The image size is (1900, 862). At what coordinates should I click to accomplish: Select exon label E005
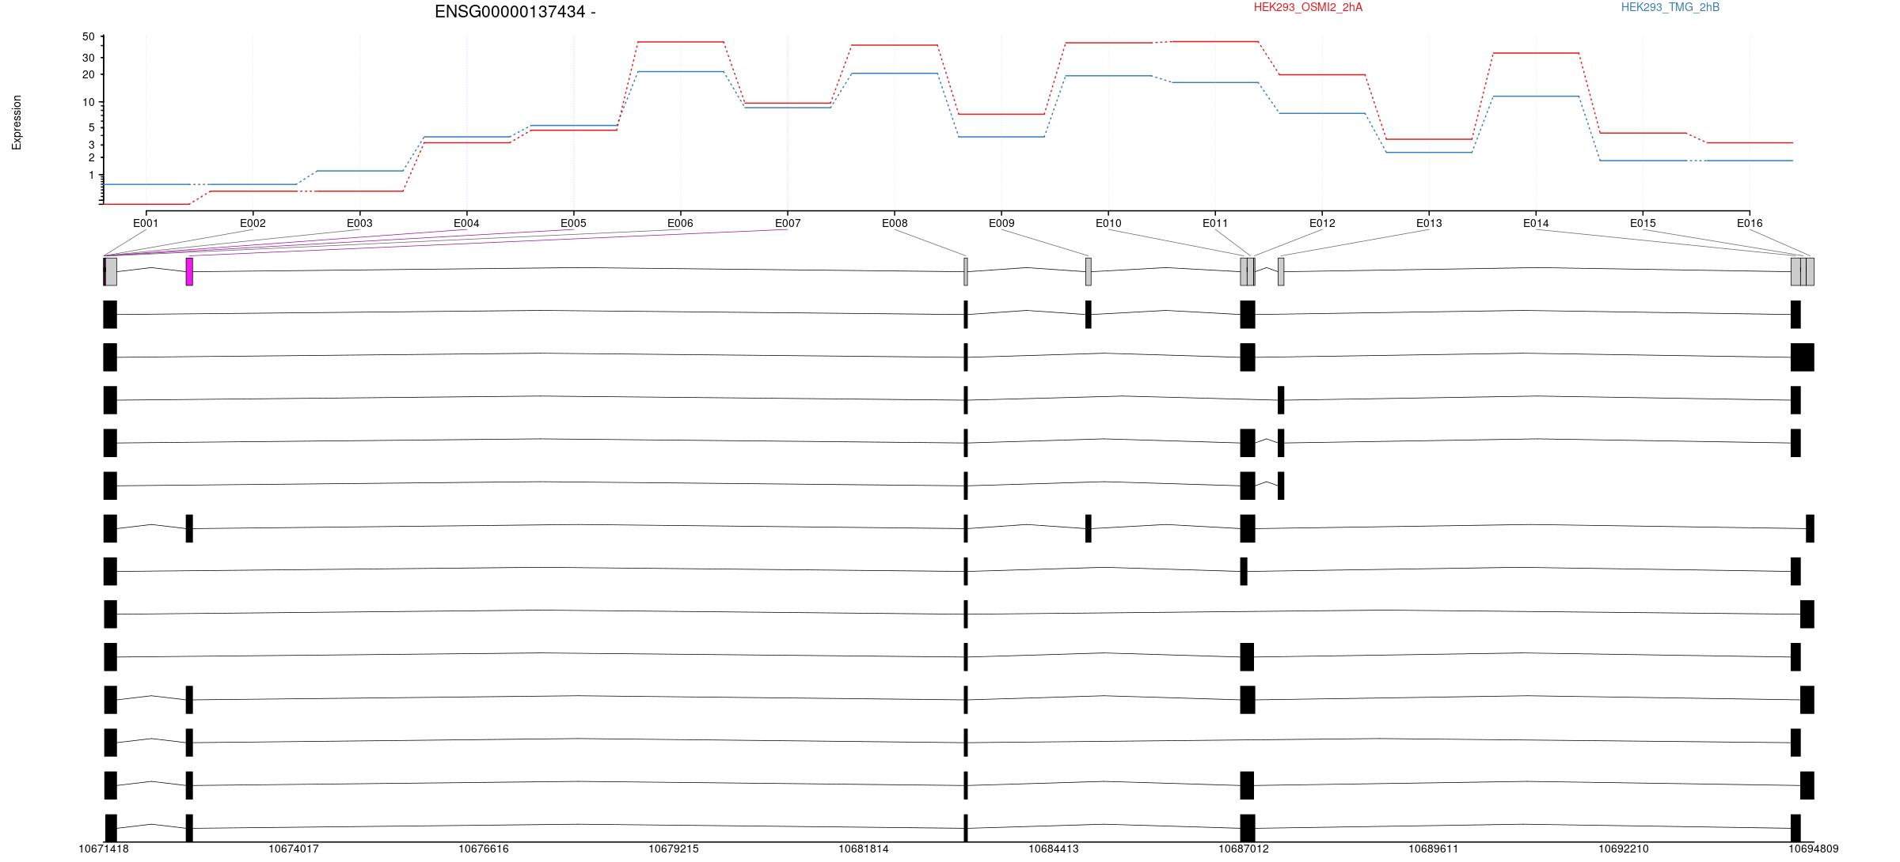coord(573,223)
